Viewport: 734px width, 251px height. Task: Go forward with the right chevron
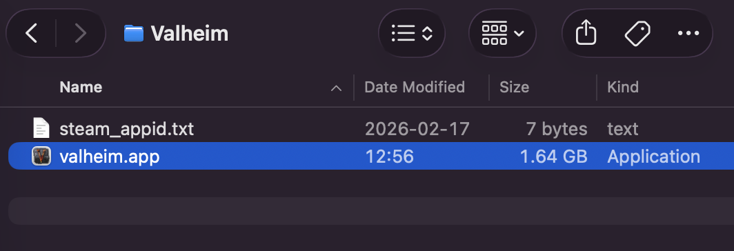81,34
